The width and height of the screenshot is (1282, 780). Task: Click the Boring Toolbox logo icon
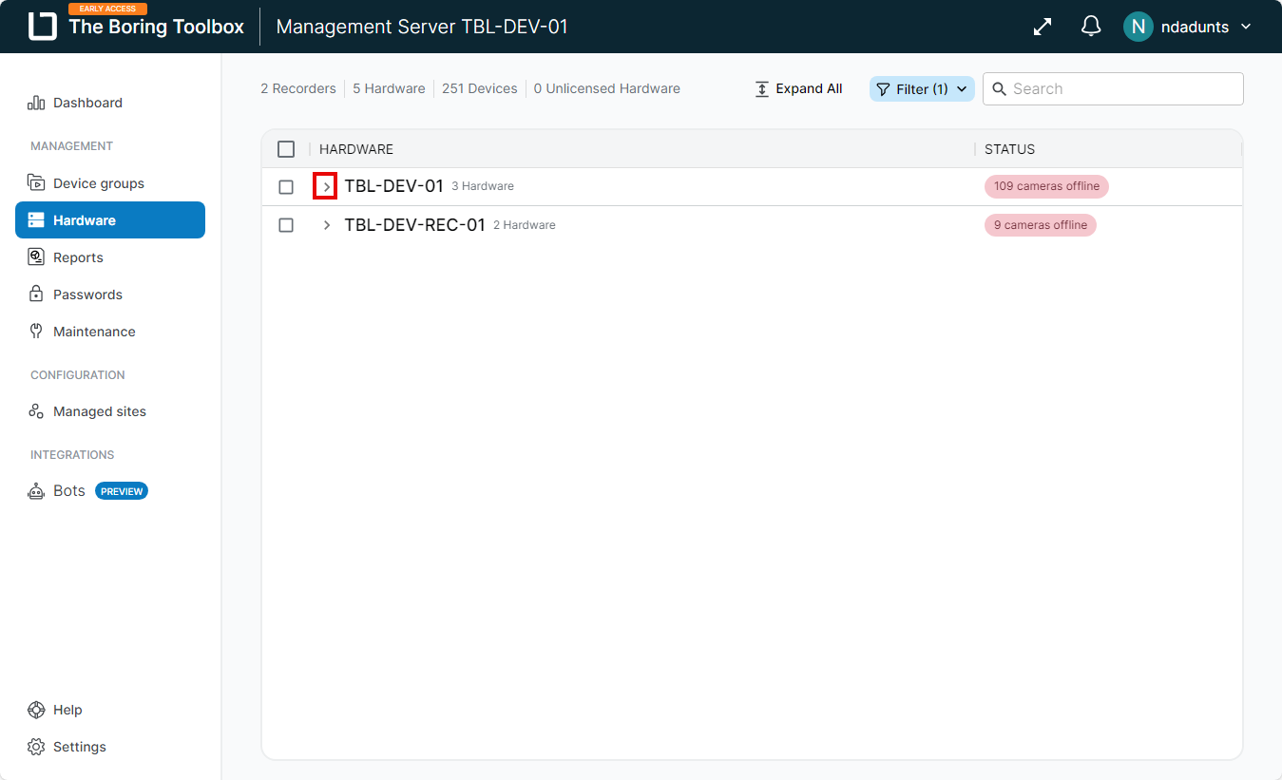(43, 27)
